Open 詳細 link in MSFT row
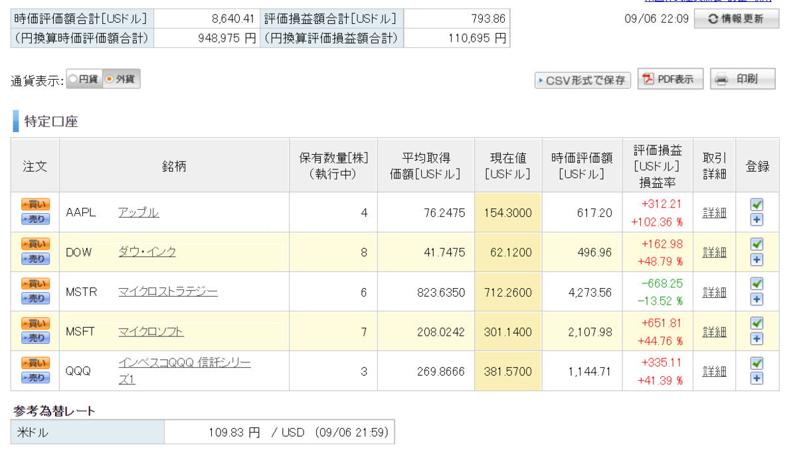The width and height of the screenshot is (797, 452). [714, 332]
